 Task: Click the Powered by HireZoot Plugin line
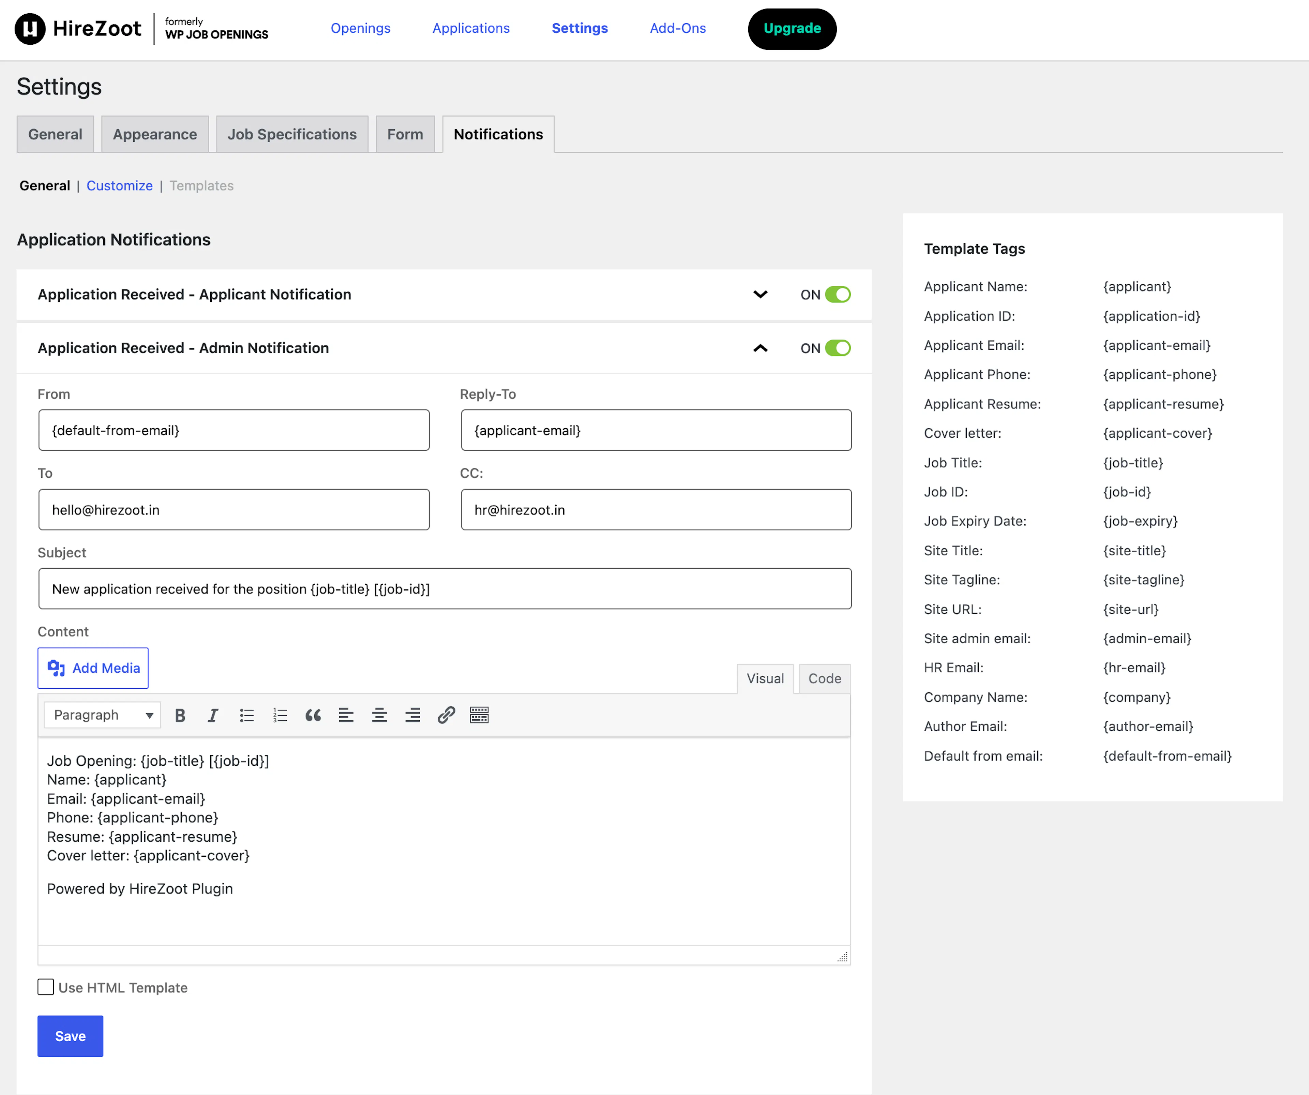tap(140, 889)
